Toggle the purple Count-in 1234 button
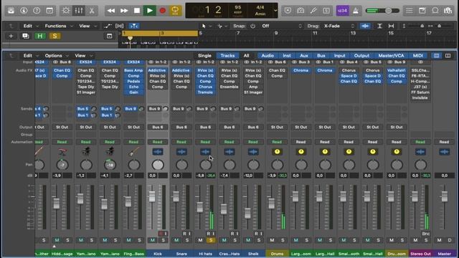The height and width of the screenshot is (258, 459). tap(343, 11)
